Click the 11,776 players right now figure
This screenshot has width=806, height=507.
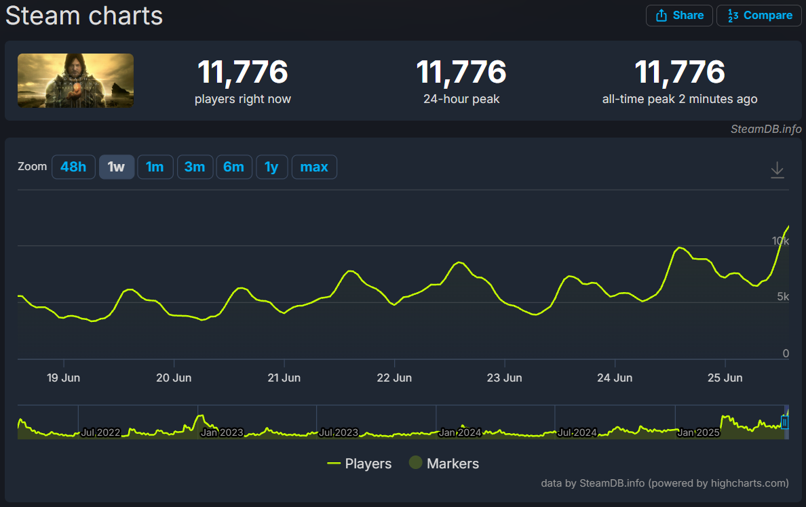point(243,71)
